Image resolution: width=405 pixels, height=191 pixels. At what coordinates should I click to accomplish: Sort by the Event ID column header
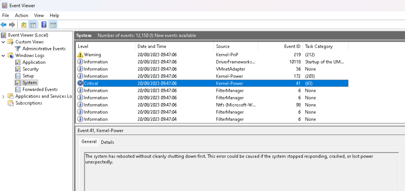280,46
